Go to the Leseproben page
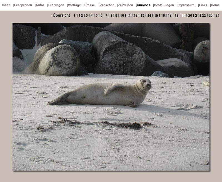The height and width of the screenshot is (182, 222). [23, 5]
